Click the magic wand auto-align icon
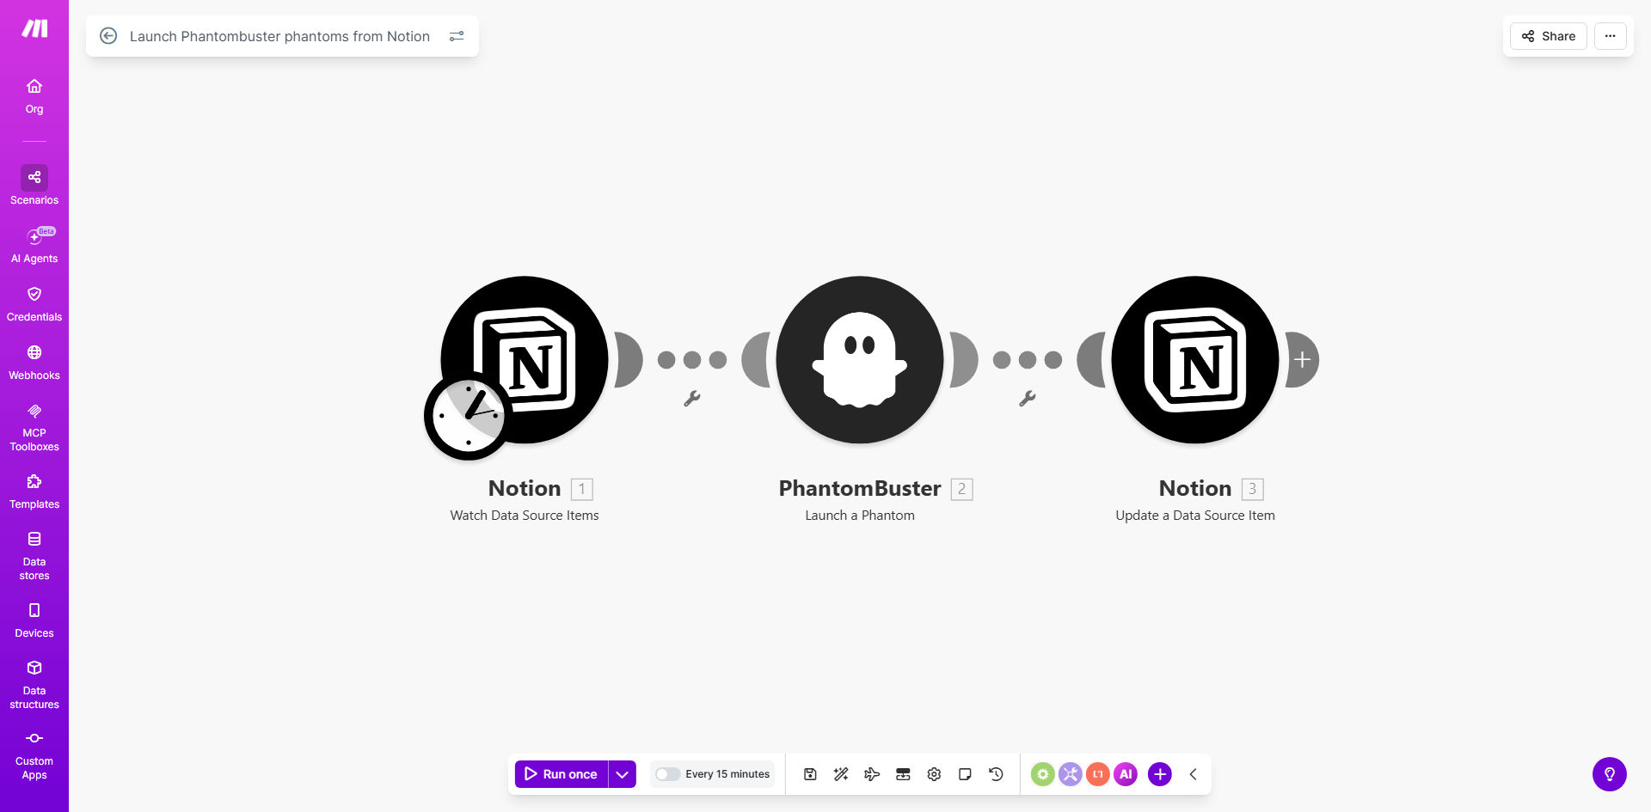 click(x=841, y=774)
